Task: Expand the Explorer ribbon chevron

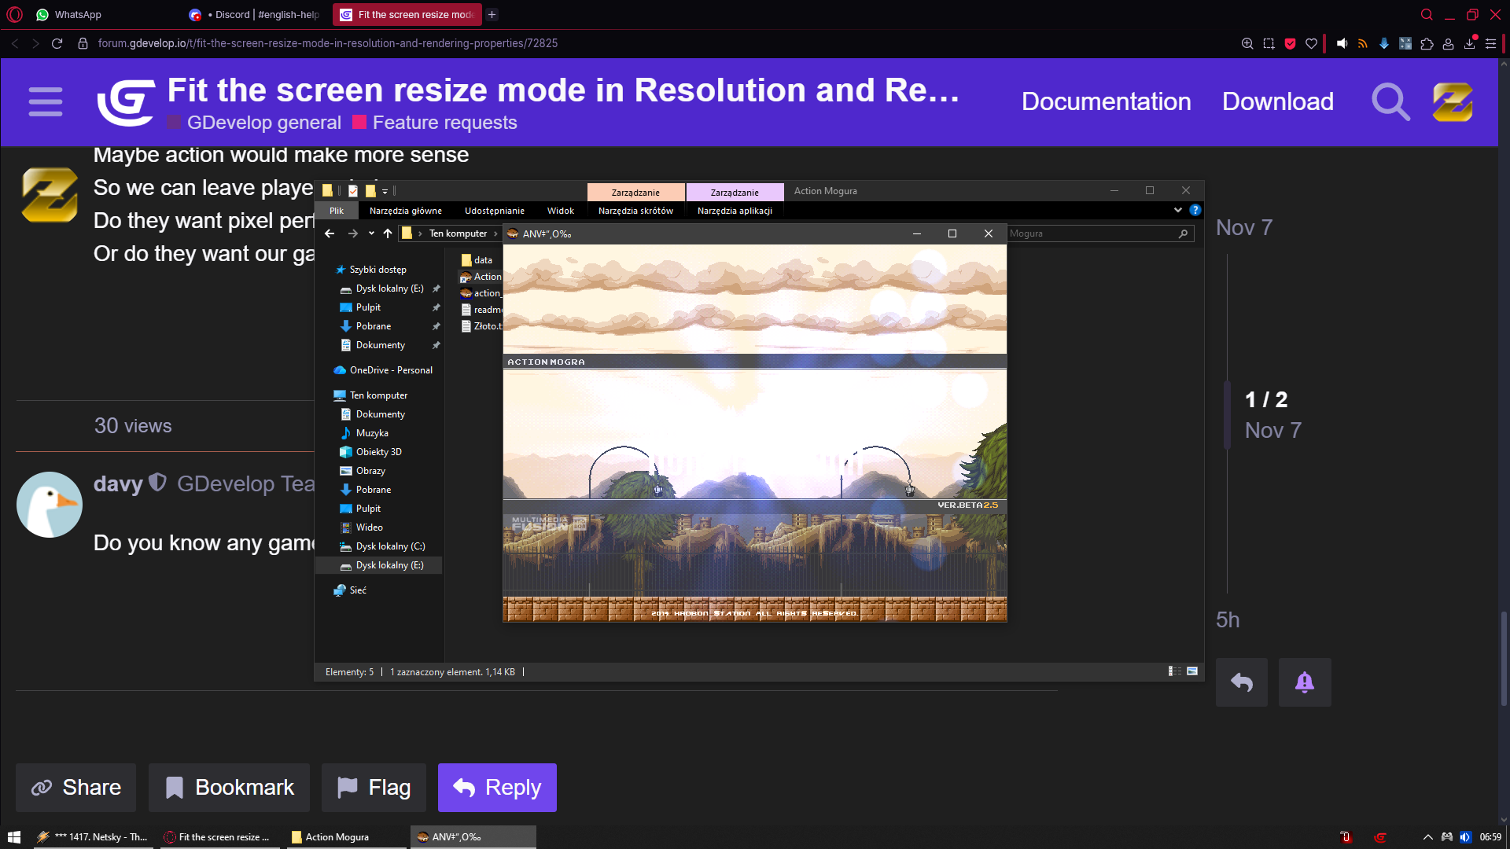Action: click(1177, 210)
